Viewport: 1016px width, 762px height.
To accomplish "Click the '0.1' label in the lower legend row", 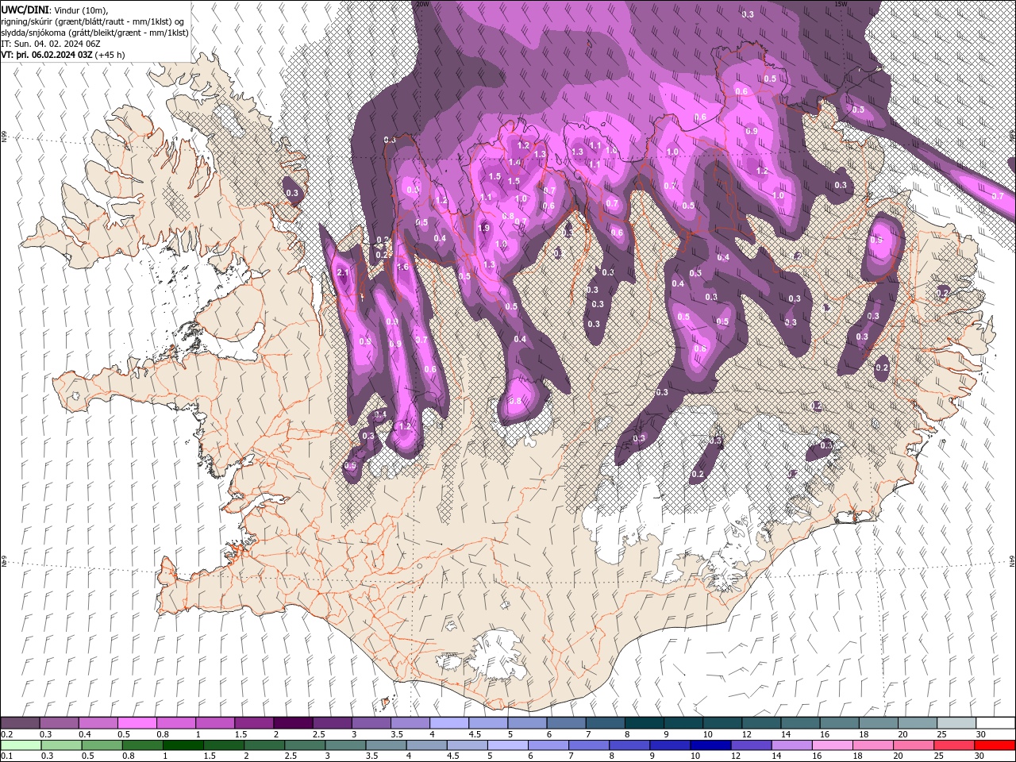I will pos(6,756).
